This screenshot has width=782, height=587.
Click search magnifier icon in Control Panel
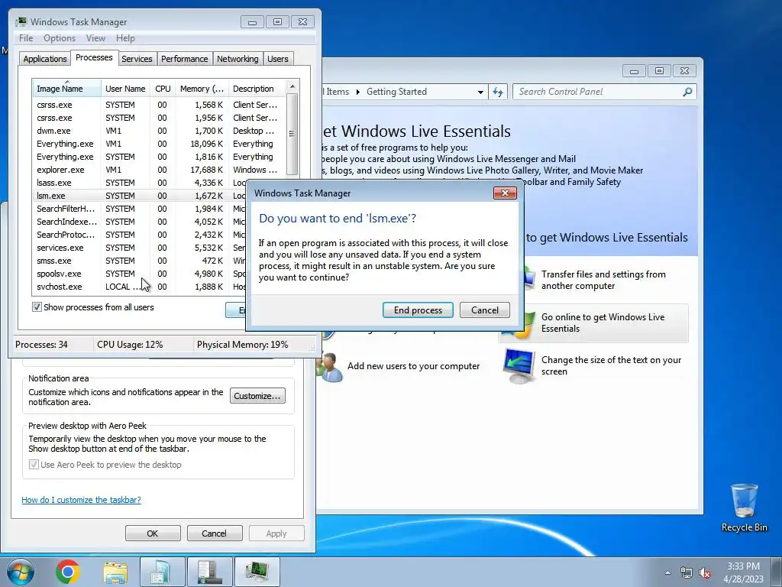point(687,92)
